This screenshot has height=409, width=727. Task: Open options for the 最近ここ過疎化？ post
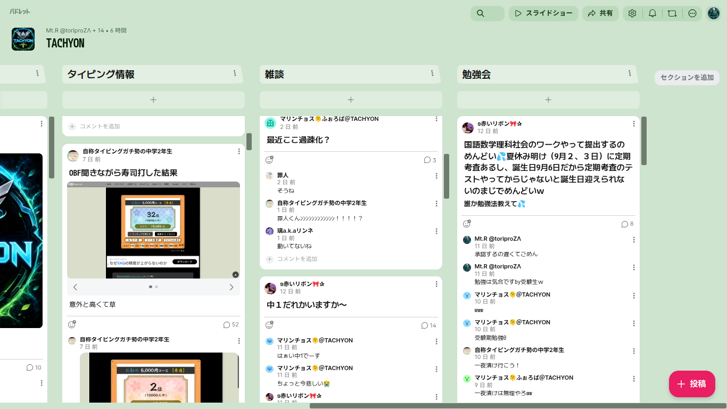(x=436, y=119)
